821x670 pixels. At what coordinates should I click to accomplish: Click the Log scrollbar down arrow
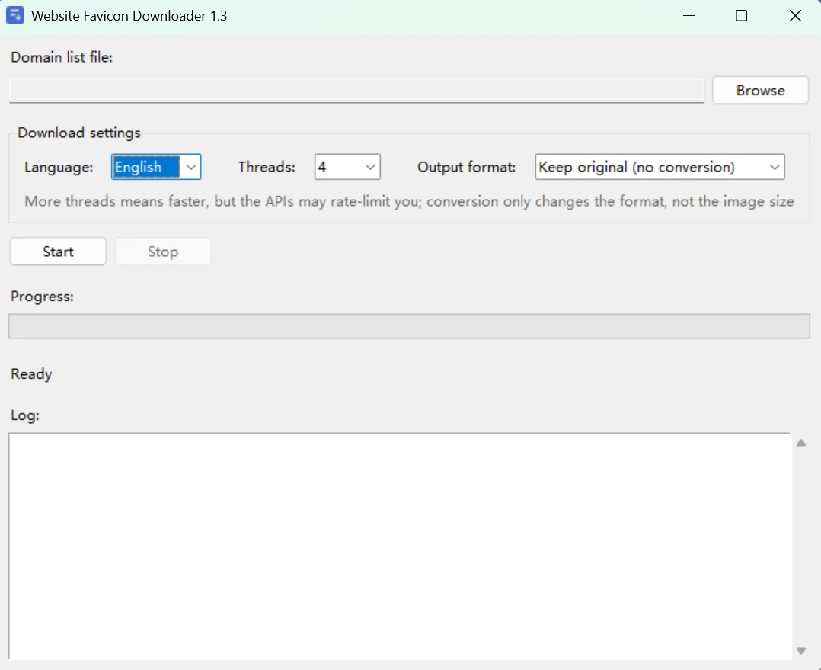(801, 651)
